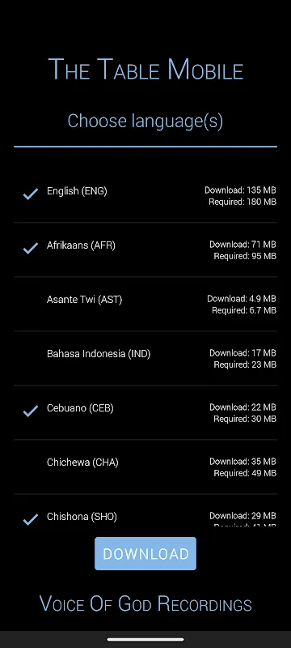Tap the Android home gesture bar
Screen dimensions: 291x648
pyautogui.click(x=145, y=640)
